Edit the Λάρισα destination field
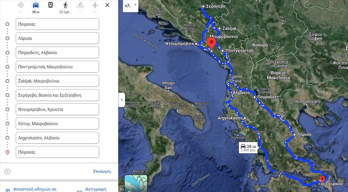 click(57, 38)
